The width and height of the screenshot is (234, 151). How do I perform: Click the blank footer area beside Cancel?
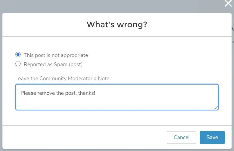coord(84,137)
